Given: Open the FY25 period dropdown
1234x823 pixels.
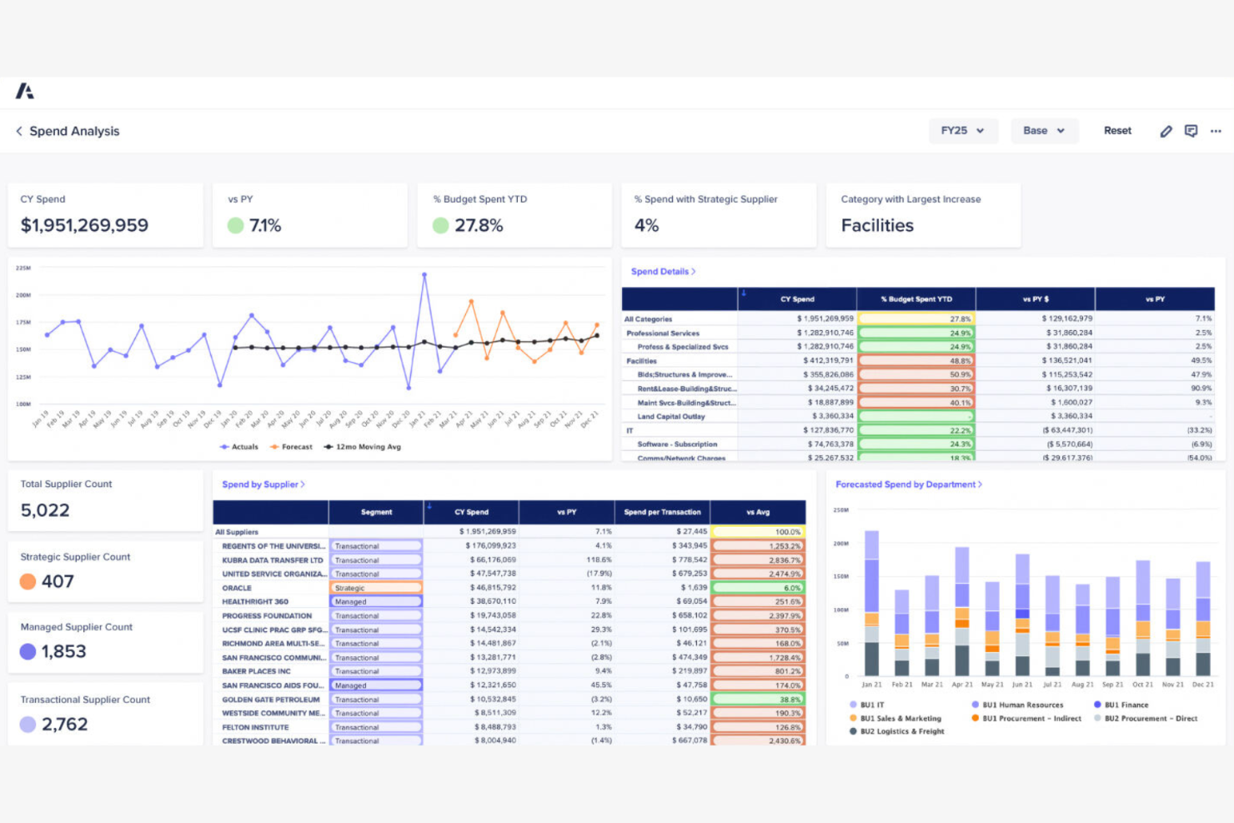Looking at the screenshot, I should 963,131.
